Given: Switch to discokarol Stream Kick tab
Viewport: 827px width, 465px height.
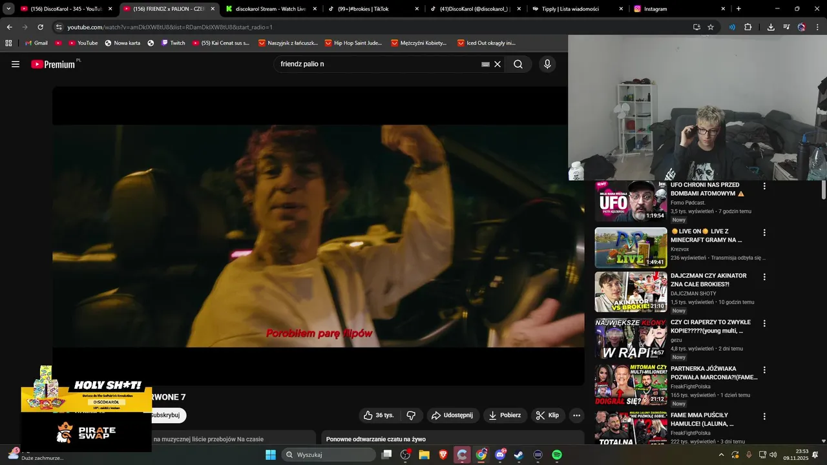Looking at the screenshot, I should coord(270,9).
